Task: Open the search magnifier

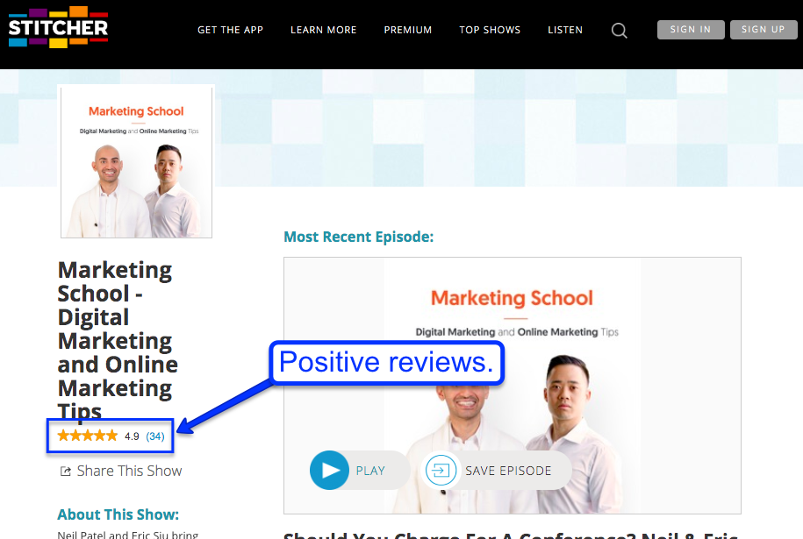Action: click(619, 30)
